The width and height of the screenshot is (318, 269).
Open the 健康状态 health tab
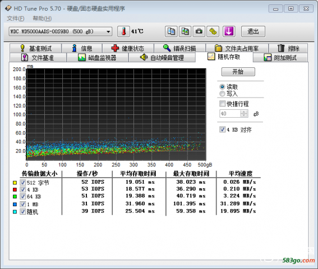tap(128, 48)
